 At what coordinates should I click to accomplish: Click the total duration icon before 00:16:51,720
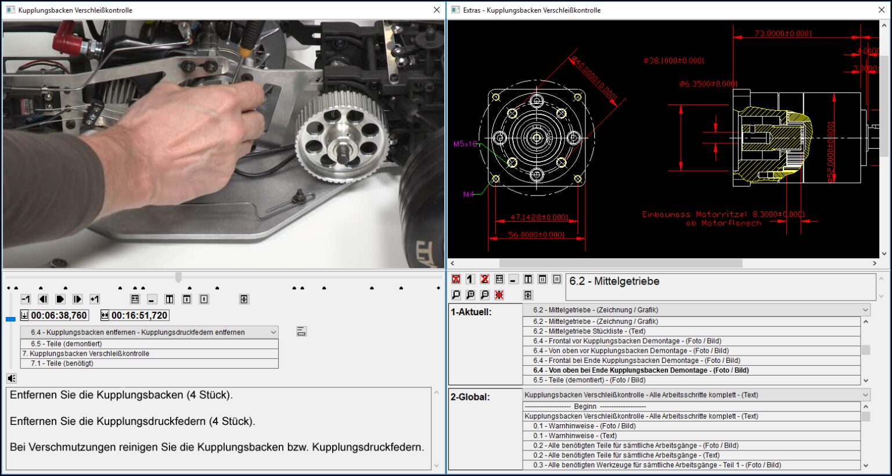[x=105, y=315]
